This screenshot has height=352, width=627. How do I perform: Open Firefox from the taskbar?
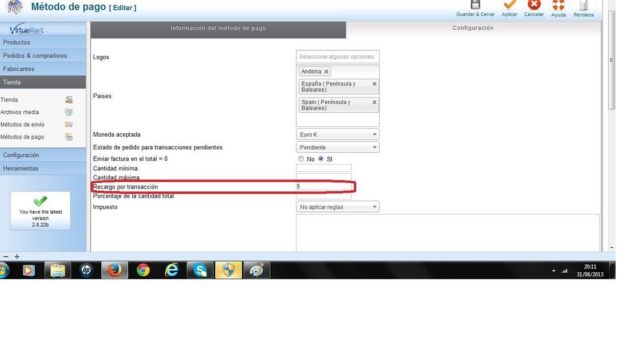click(x=115, y=270)
